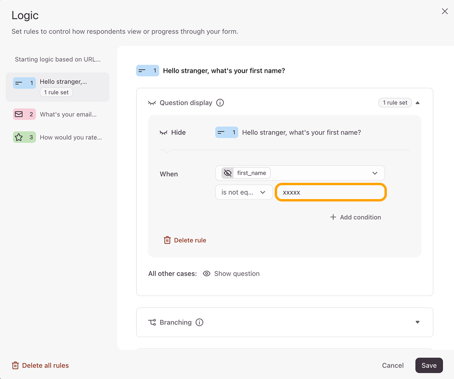The image size is (454, 379).
Task: Click the 1 rule set badge in sidebar
Action: point(57,92)
